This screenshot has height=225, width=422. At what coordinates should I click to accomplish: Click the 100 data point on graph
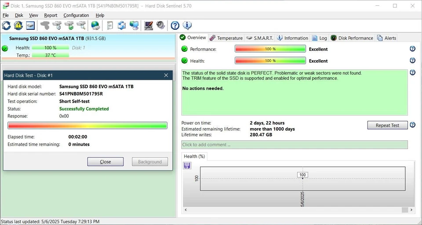click(x=302, y=178)
